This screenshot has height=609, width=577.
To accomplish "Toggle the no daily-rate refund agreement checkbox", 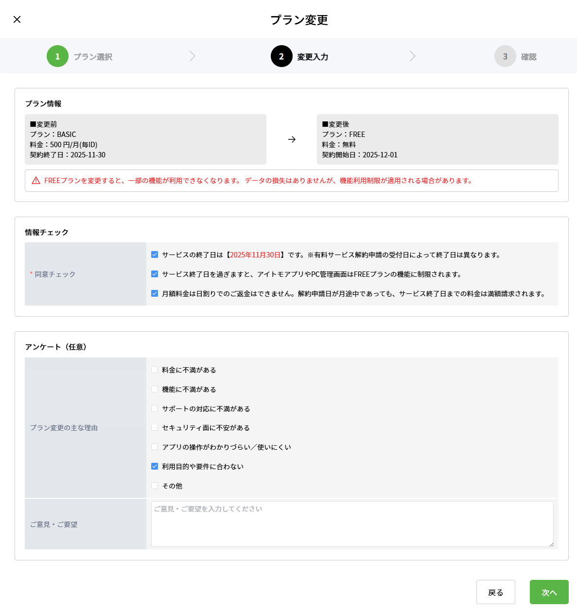I will [155, 293].
